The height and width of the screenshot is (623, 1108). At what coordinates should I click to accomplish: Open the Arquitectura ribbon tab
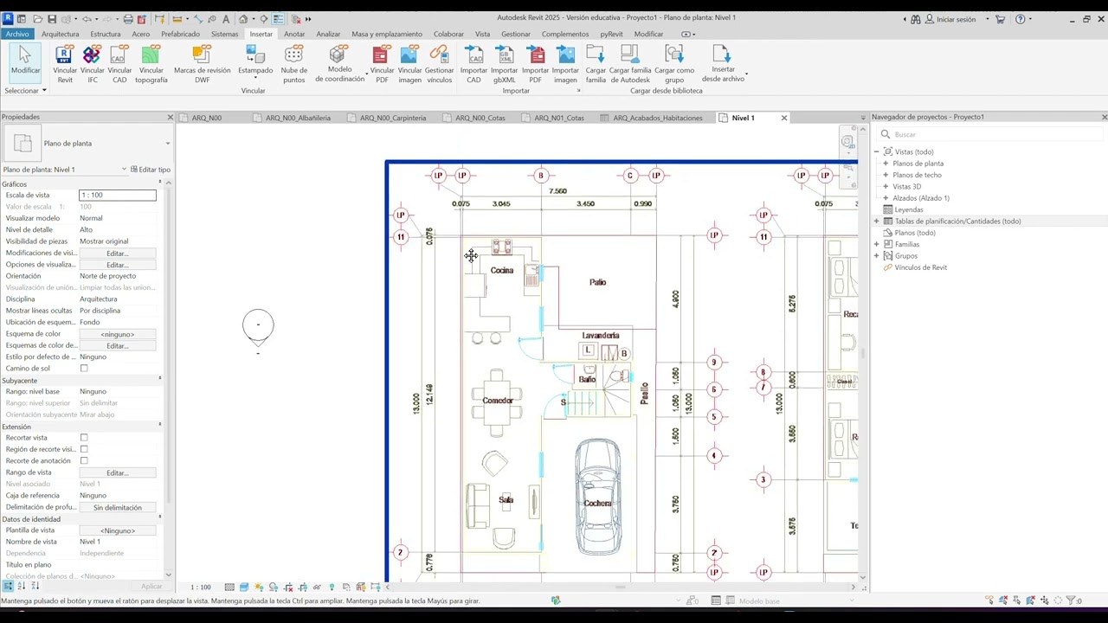point(61,34)
